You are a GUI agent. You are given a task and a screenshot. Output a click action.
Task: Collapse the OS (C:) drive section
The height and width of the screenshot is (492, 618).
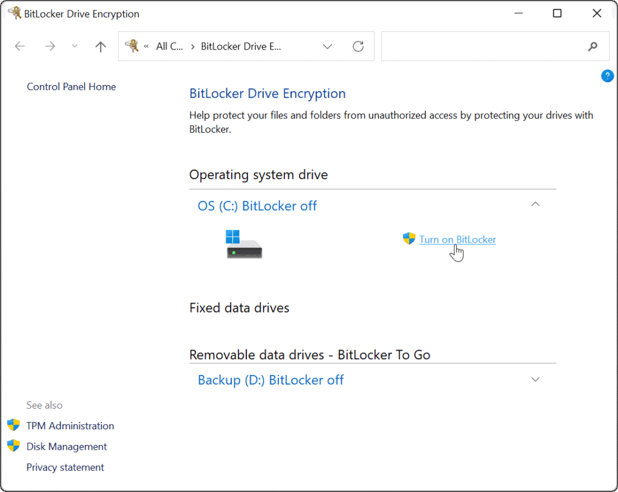(535, 205)
